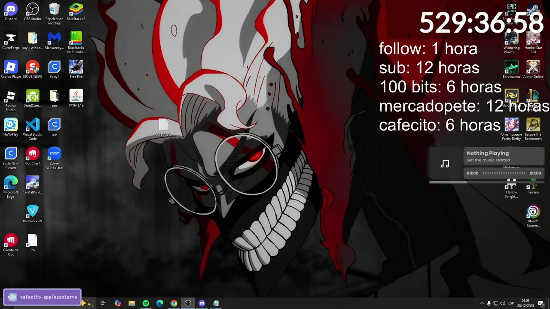Open Task View from the taskbar
Screen dimensions: 550x309
pyautogui.click(x=103, y=303)
